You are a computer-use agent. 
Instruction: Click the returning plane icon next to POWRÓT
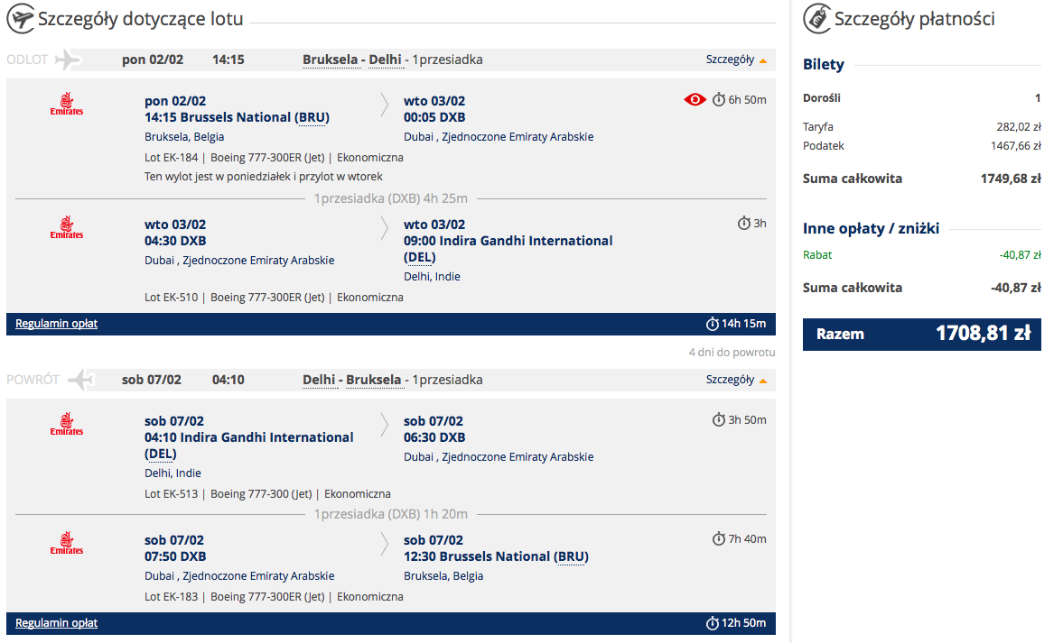pos(80,380)
